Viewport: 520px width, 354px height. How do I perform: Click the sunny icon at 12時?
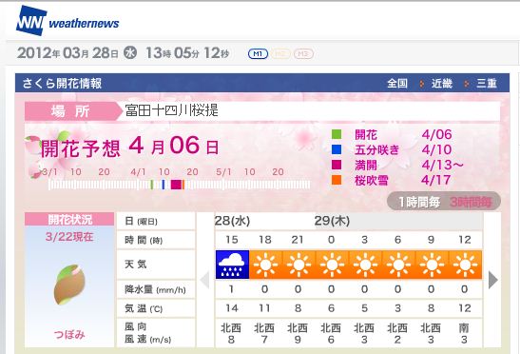tap(465, 265)
